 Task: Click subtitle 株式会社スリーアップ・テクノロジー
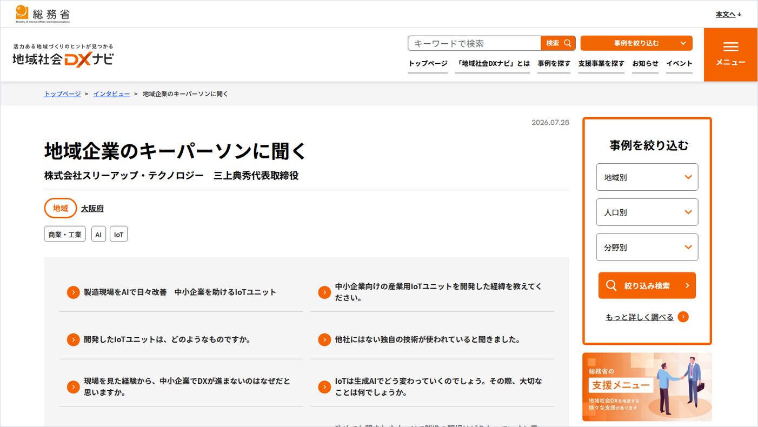point(124,176)
